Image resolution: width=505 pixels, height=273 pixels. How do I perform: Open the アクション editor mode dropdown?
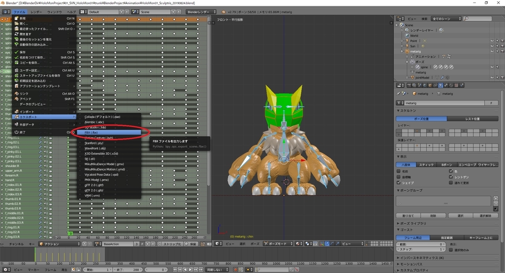59,244
